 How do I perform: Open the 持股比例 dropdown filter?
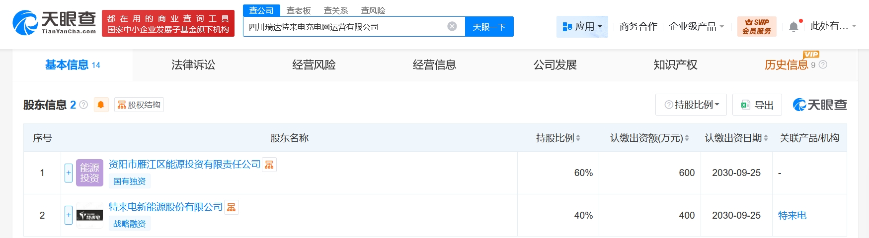click(691, 105)
